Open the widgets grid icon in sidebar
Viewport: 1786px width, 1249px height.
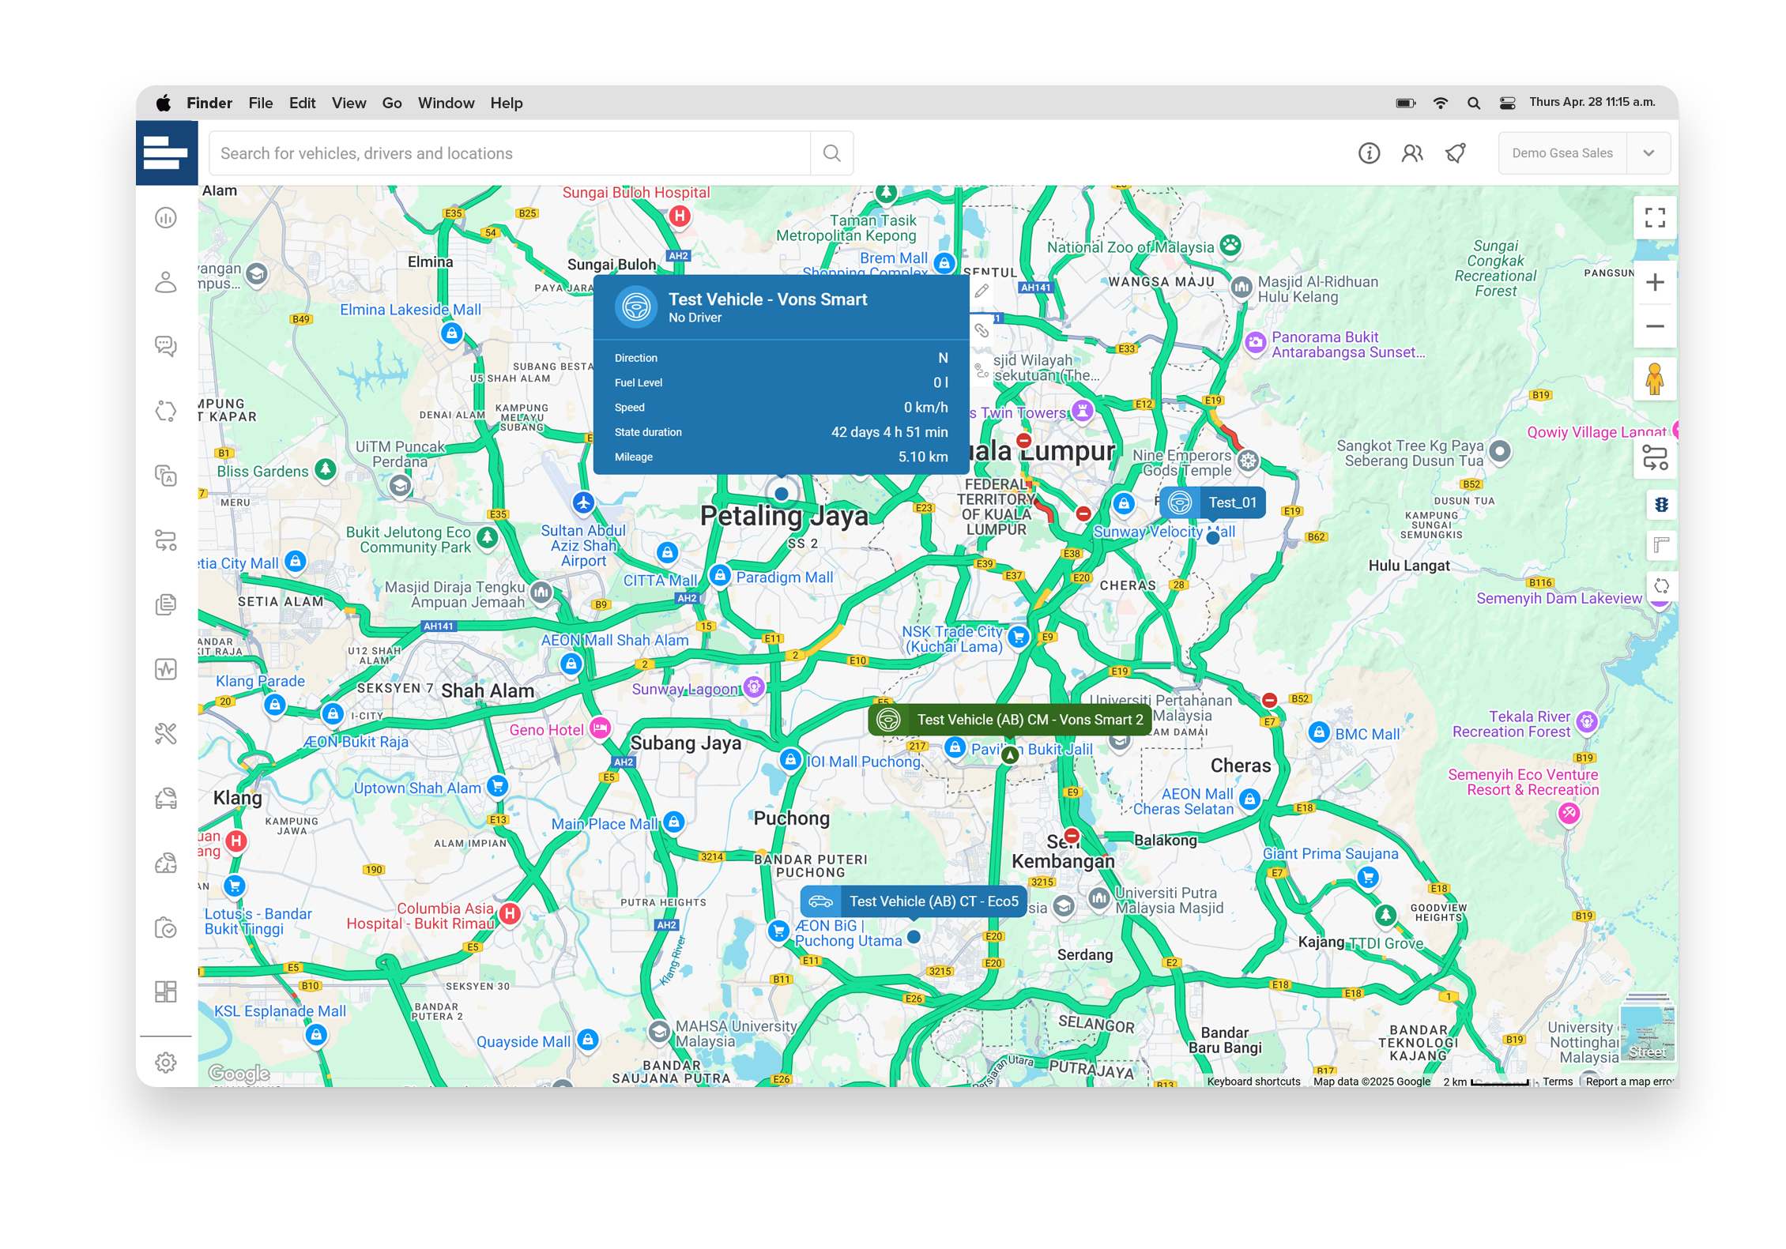pos(166,991)
